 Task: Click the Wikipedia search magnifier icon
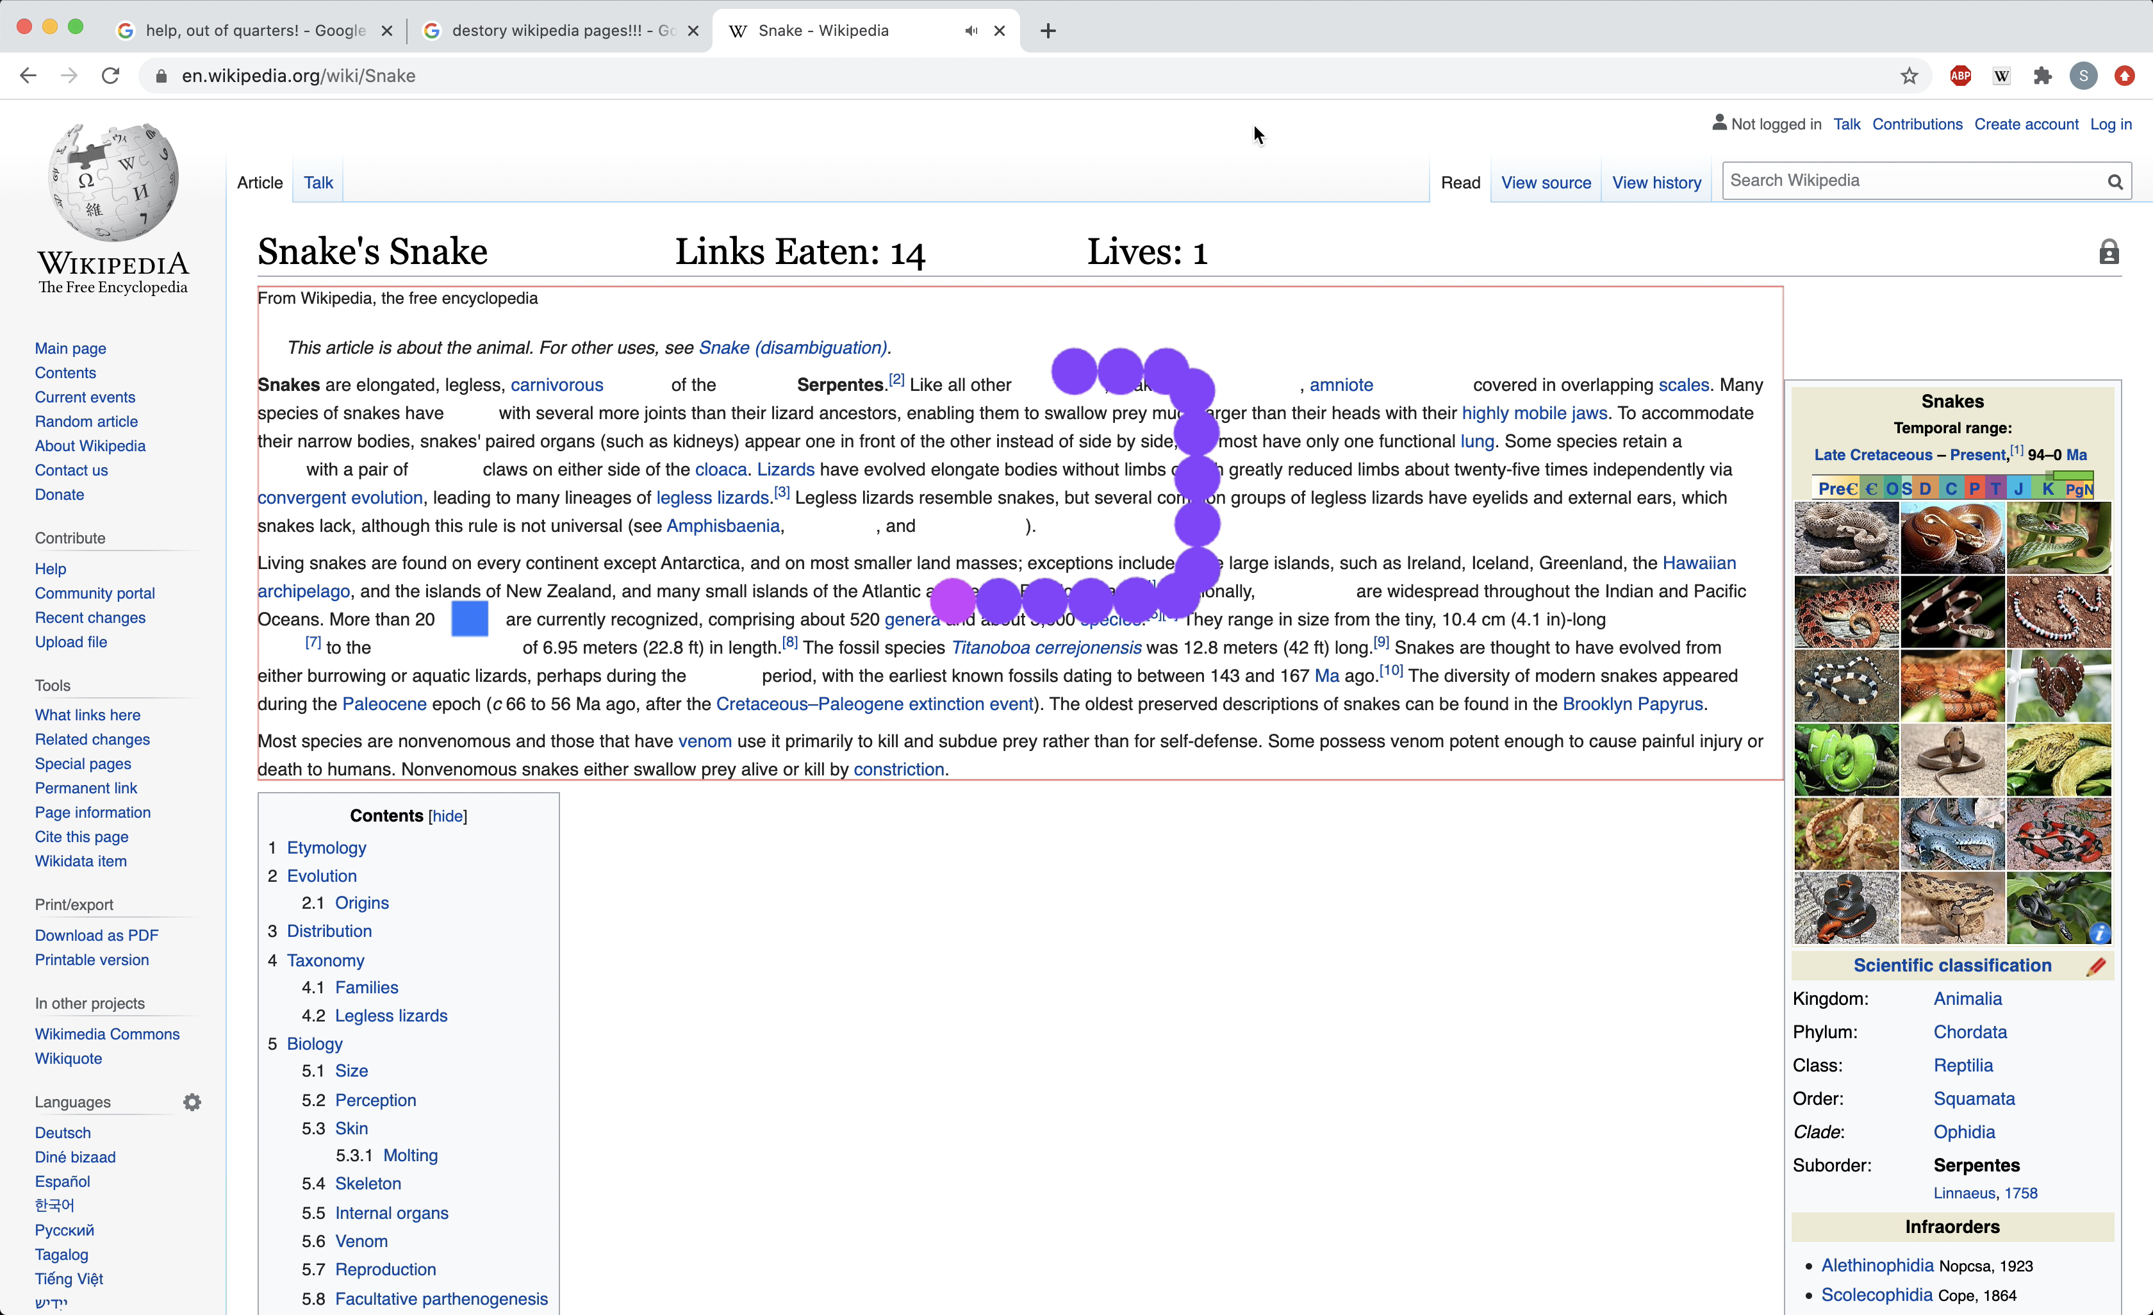[2115, 182]
